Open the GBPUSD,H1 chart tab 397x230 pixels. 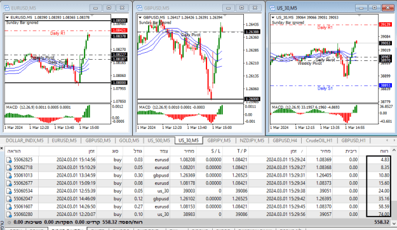point(353,140)
